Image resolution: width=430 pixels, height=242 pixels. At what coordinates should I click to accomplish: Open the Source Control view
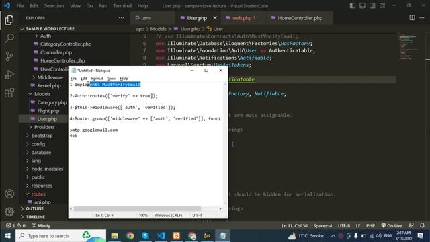[9, 56]
